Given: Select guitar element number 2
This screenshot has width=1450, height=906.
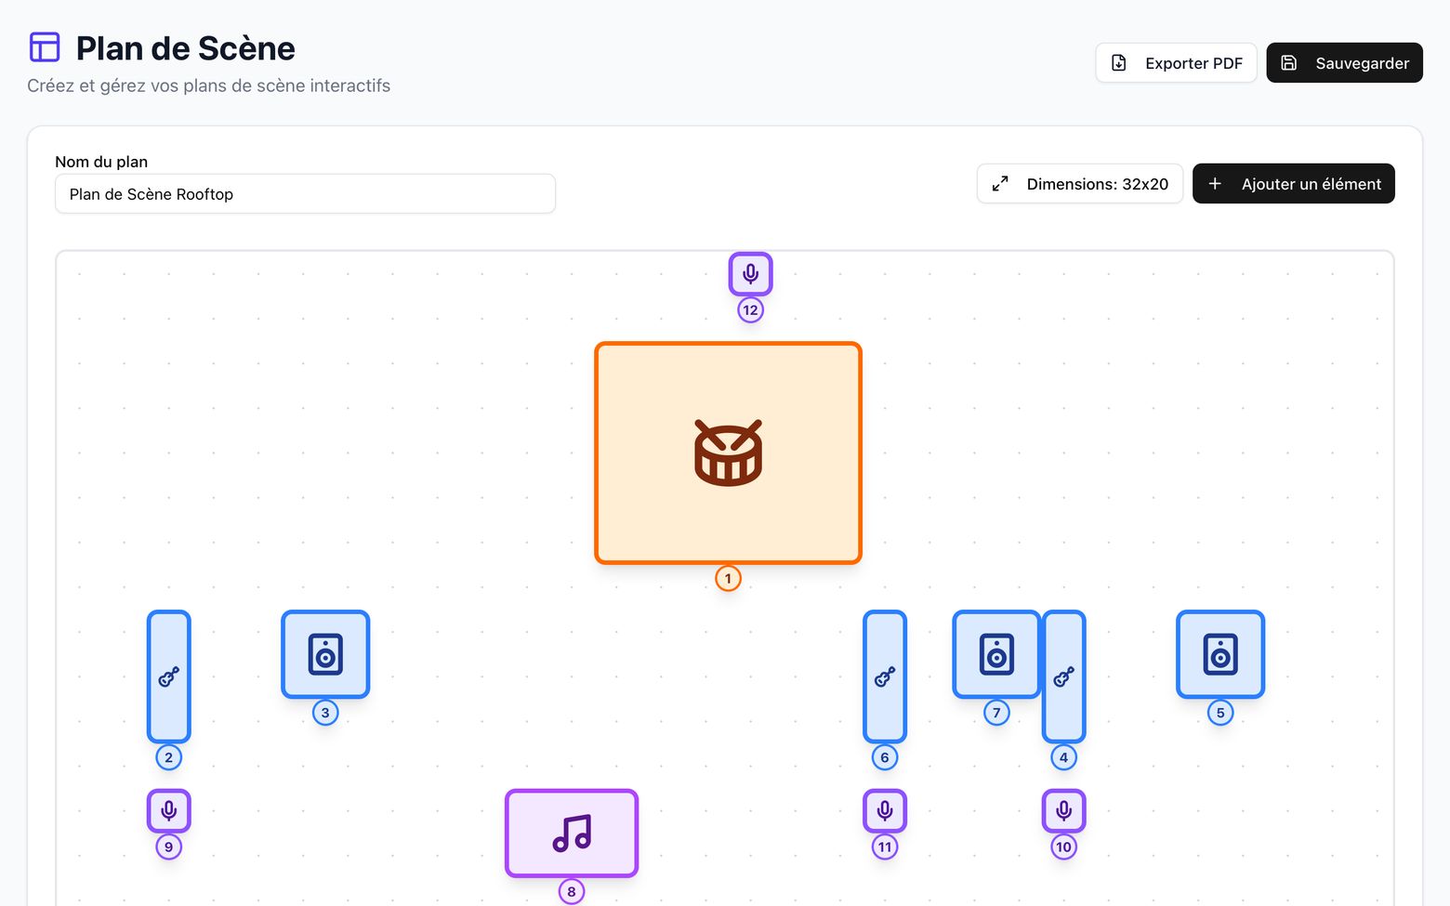Looking at the screenshot, I should pos(168,676).
